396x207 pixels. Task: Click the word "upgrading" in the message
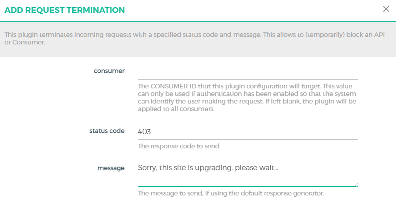pos(215,168)
